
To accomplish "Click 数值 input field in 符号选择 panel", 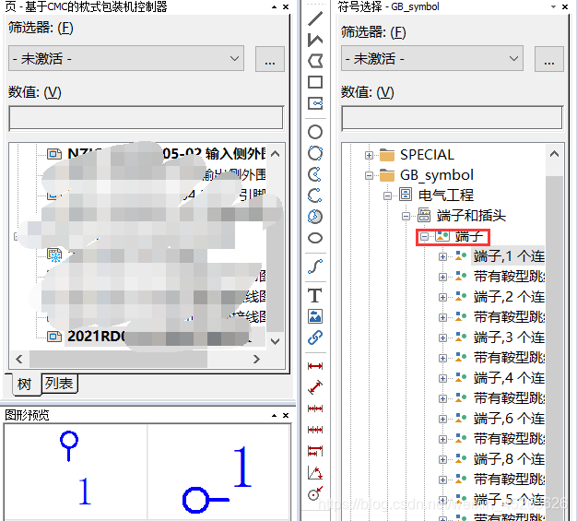I will point(452,118).
